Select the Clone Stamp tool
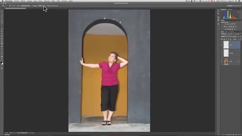 [2, 31]
